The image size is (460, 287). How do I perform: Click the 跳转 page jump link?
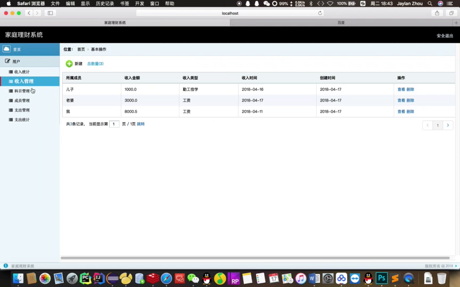[x=141, y=124]
